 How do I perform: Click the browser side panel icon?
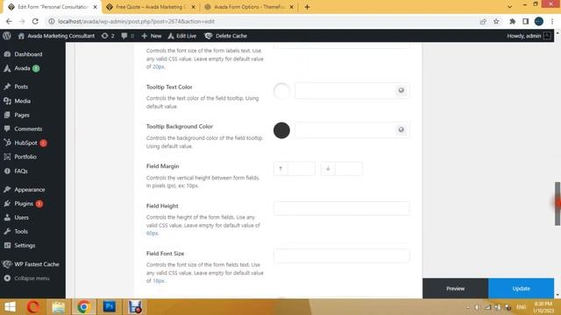[526, 21]
